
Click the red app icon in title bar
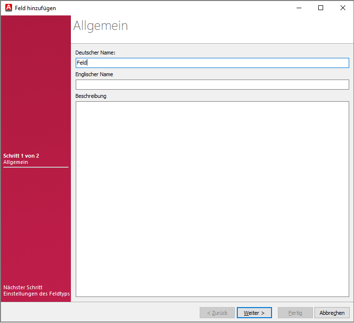(x=8, y=8)
